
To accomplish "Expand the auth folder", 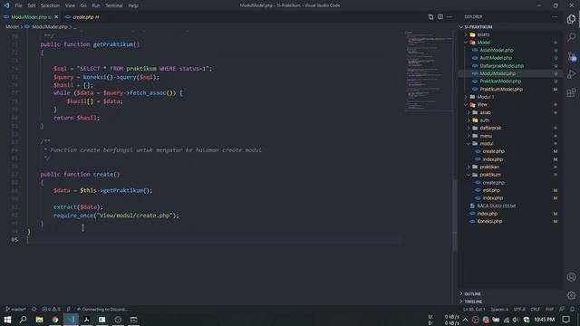I will [484, 120].
